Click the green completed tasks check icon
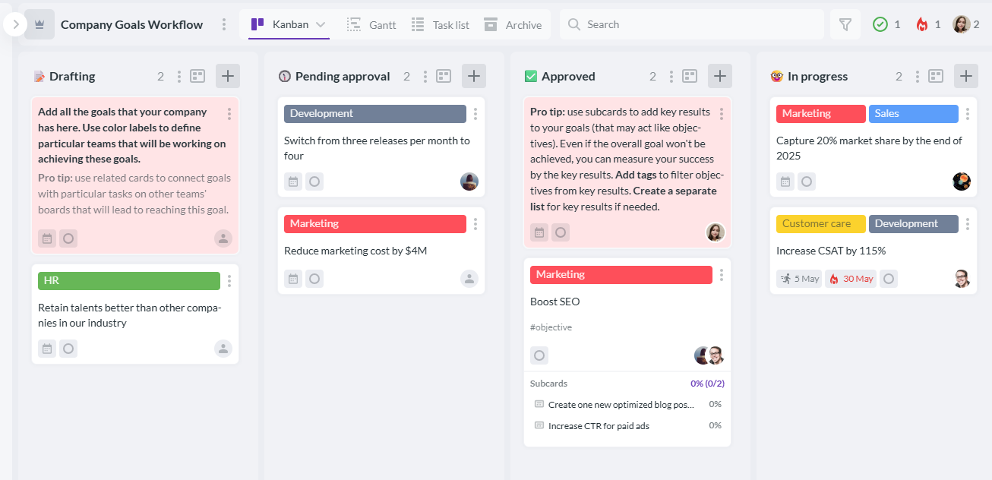The width and height of the screenshot is (992, 480). click(880, 24)
